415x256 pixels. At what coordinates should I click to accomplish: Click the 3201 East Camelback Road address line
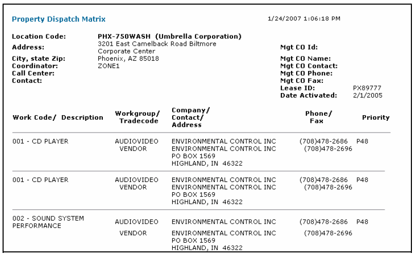pos(157,44)
